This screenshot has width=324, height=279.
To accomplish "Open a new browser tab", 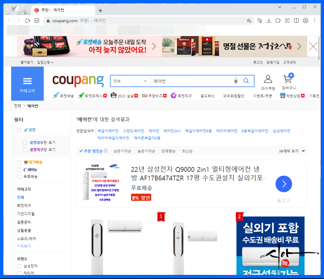I will tap(100, 10).
